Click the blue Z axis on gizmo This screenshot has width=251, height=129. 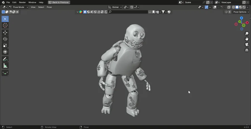(x=242, y=18)
